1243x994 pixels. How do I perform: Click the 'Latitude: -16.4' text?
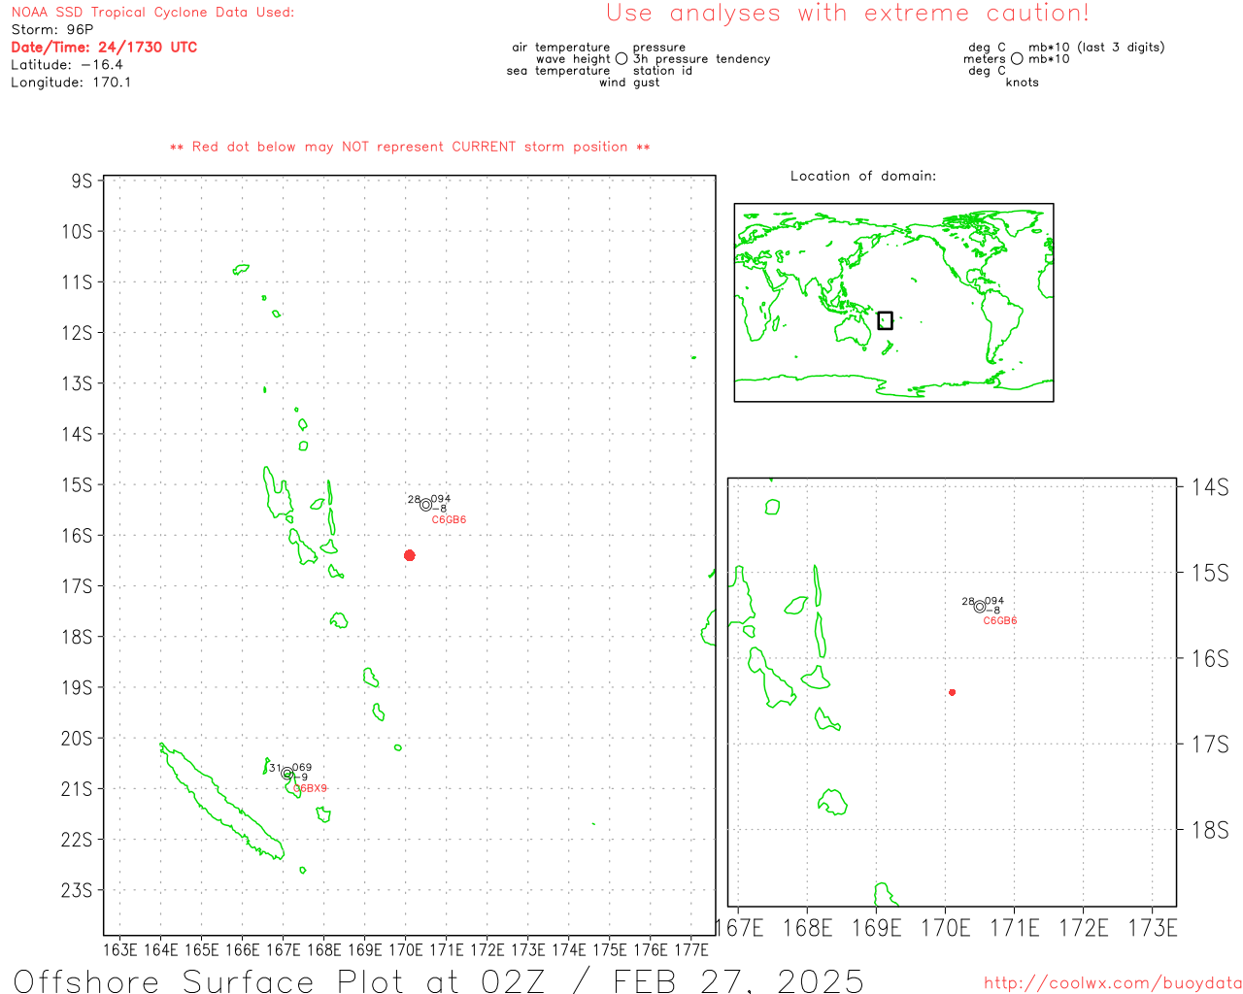coord(67,65)
